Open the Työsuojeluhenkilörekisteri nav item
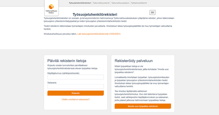Viewport: 219px width, 115px height. pos(80,3)
